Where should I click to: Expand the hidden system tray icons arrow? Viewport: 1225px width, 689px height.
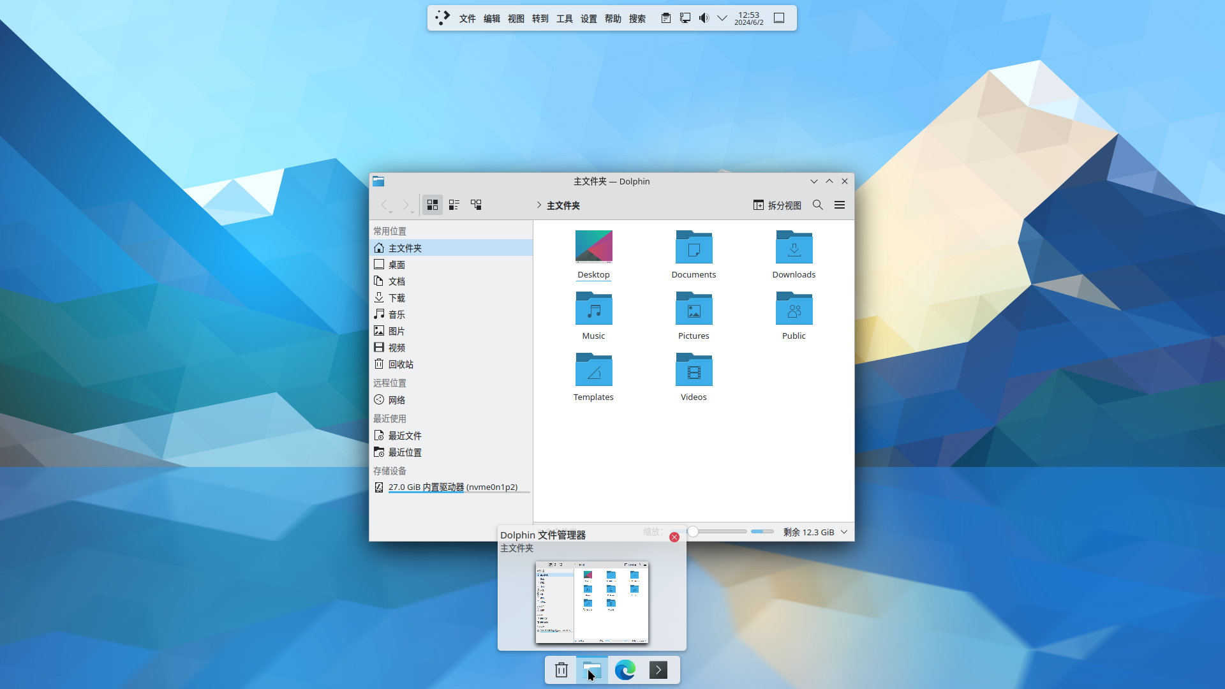[x=722, y=18]
